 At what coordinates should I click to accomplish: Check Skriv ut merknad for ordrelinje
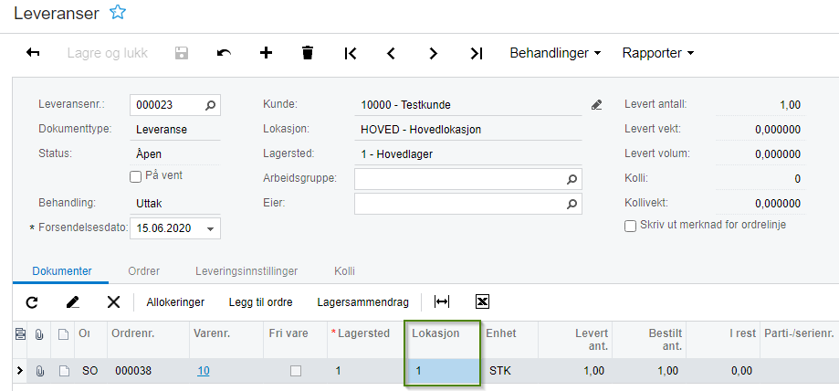[630, 226]
